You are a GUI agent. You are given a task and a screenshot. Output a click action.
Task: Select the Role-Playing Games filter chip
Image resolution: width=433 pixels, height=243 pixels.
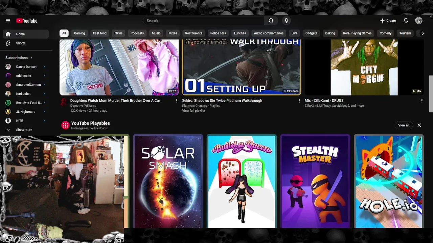click(357, 33)
